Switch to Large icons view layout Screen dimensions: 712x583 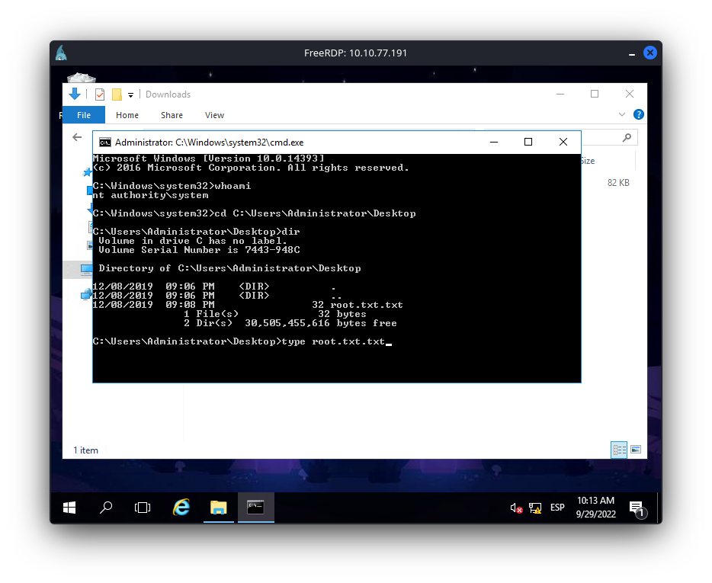(635, 450)
